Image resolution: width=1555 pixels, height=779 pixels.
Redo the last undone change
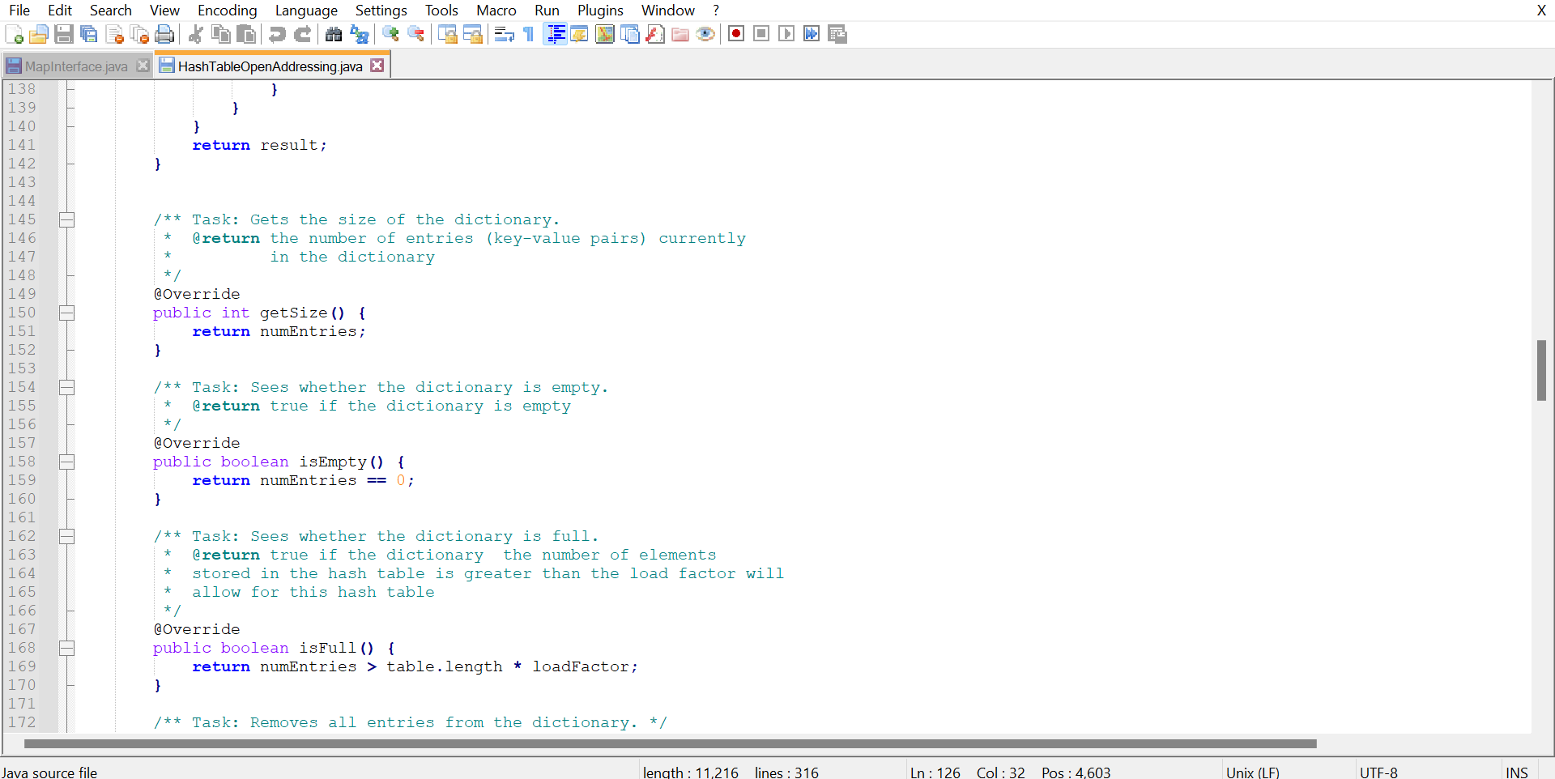302,34
